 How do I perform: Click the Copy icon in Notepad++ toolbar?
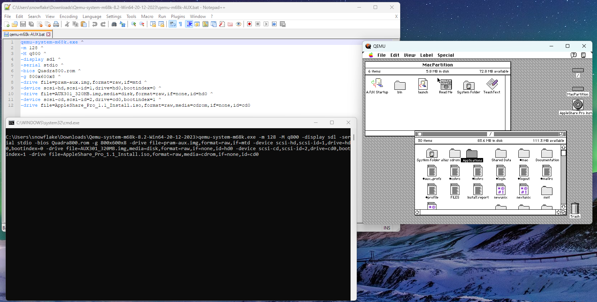coord(75,24)
